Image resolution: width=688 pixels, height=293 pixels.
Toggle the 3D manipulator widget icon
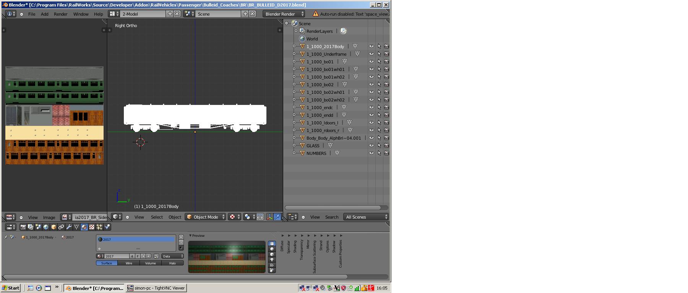(269, 217)
